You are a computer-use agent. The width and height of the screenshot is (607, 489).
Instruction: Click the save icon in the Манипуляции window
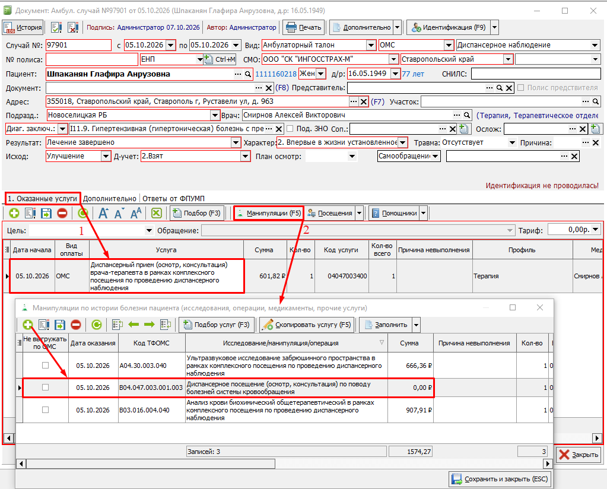coord(60,325)
